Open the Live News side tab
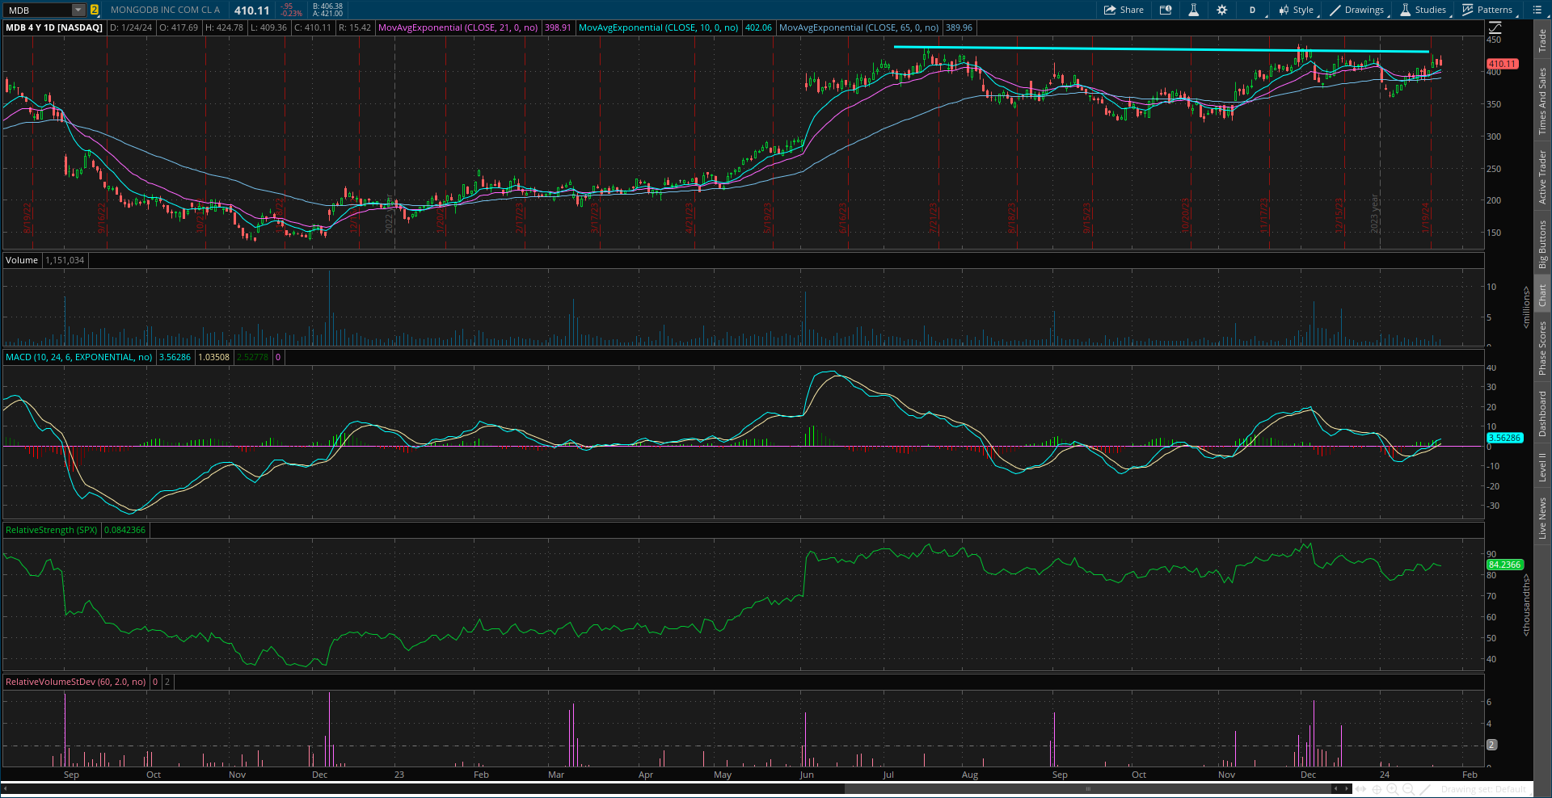 (x=1542, y=519)
